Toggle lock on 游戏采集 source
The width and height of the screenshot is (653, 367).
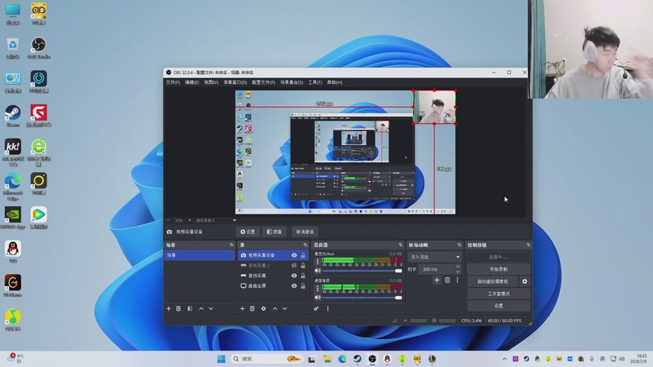(303, 276)
